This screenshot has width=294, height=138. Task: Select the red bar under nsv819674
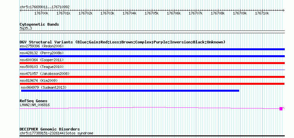[x=152, y=84]
